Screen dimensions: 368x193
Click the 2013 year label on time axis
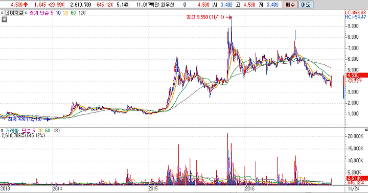point(5,188)
